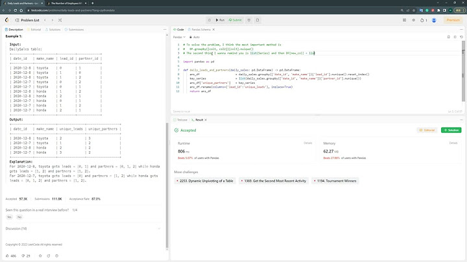Select the Testcase tab
The width and height of the screenshot is (467, 262).
tap(180, 120)
